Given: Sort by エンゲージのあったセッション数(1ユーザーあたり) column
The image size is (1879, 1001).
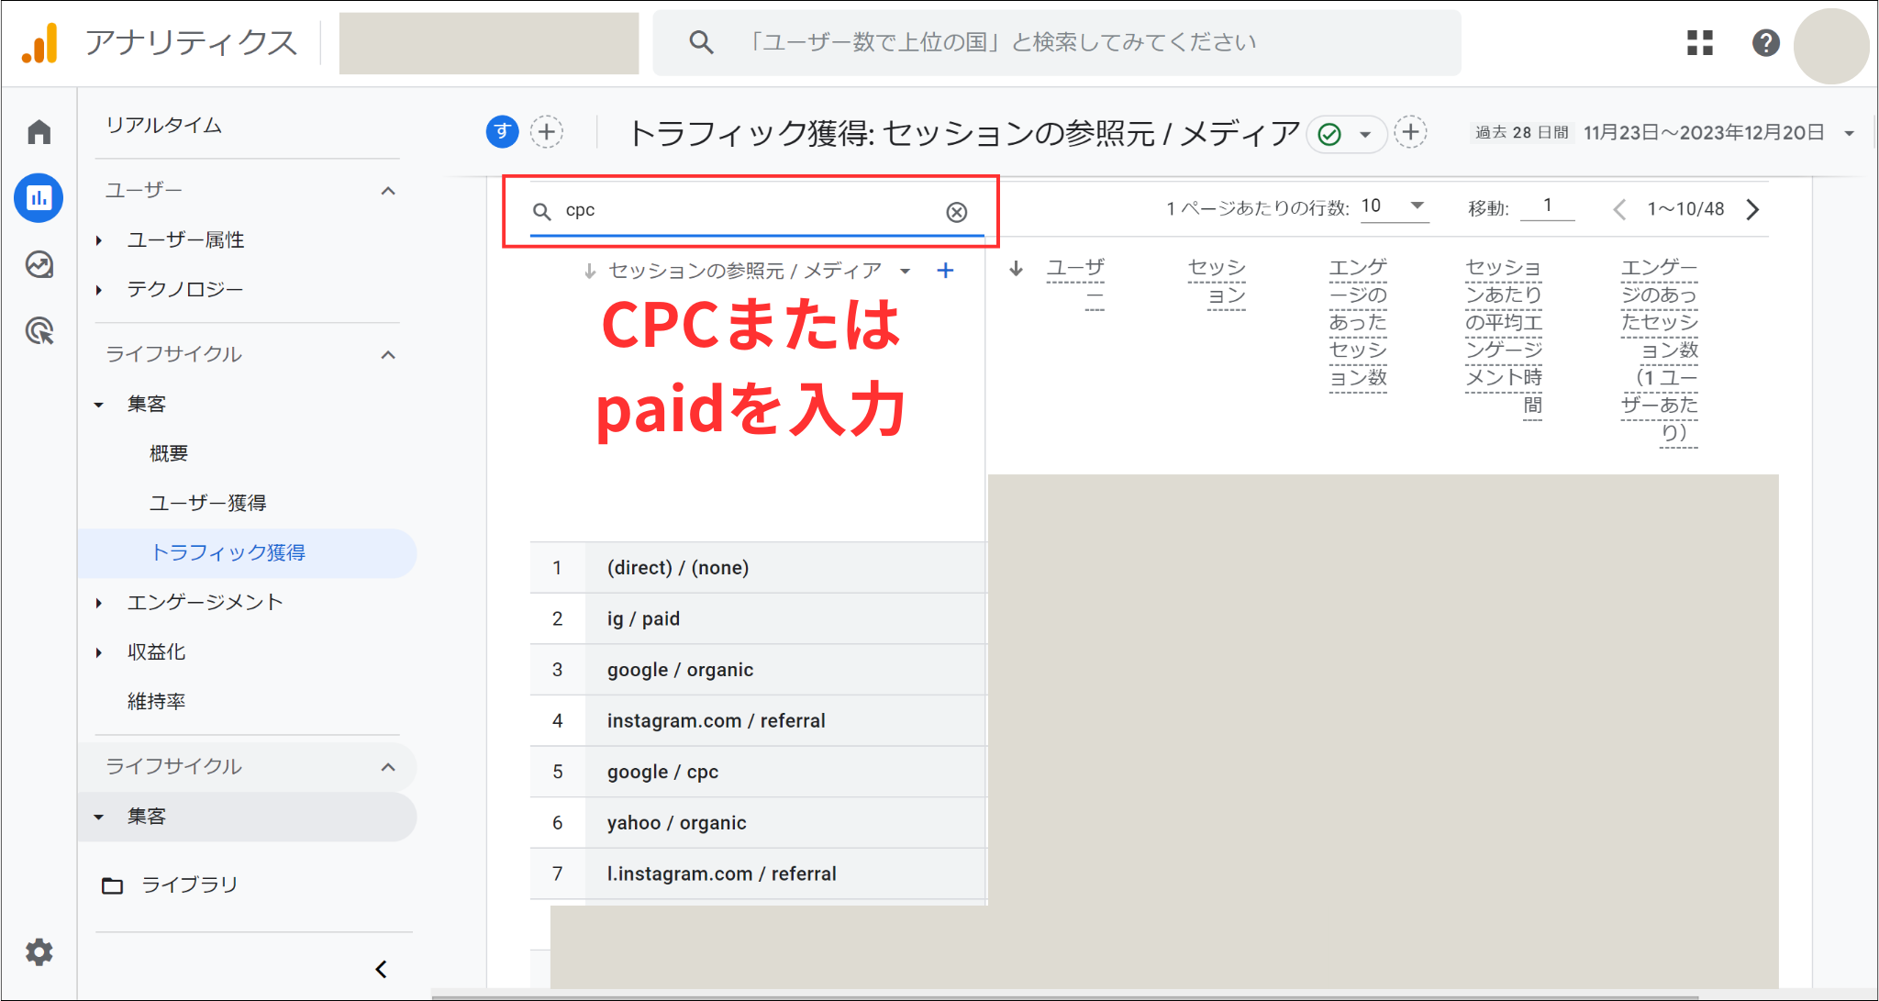Looking at the screenshot, I should click(1659, 350).
